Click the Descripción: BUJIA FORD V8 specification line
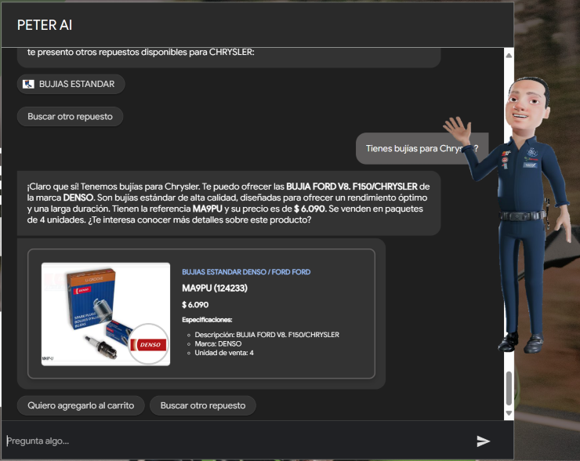580x461 pixels. [266, 335]
